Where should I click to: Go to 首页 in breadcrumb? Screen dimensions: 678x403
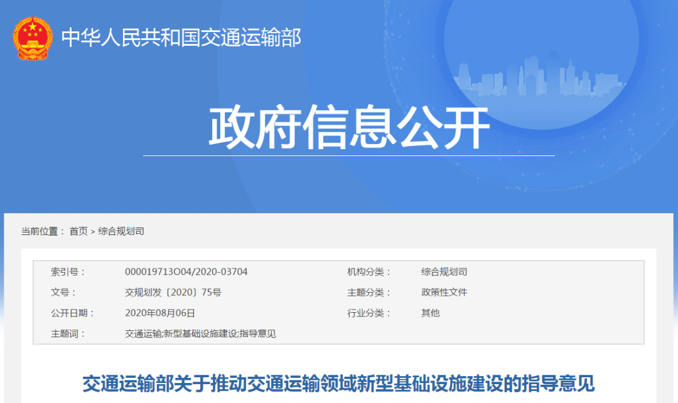[78, 231]
